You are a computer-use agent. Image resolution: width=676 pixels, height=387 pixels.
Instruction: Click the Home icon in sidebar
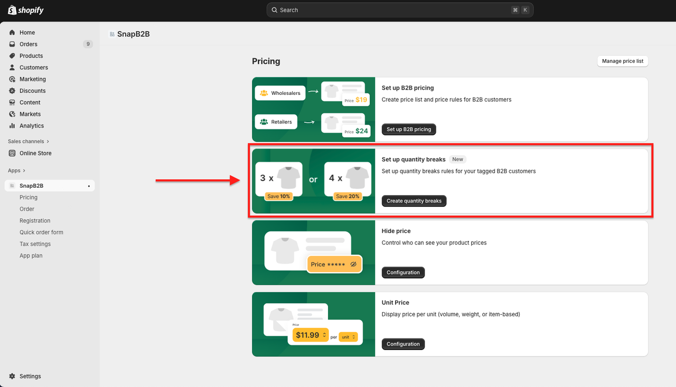(12, 33)
